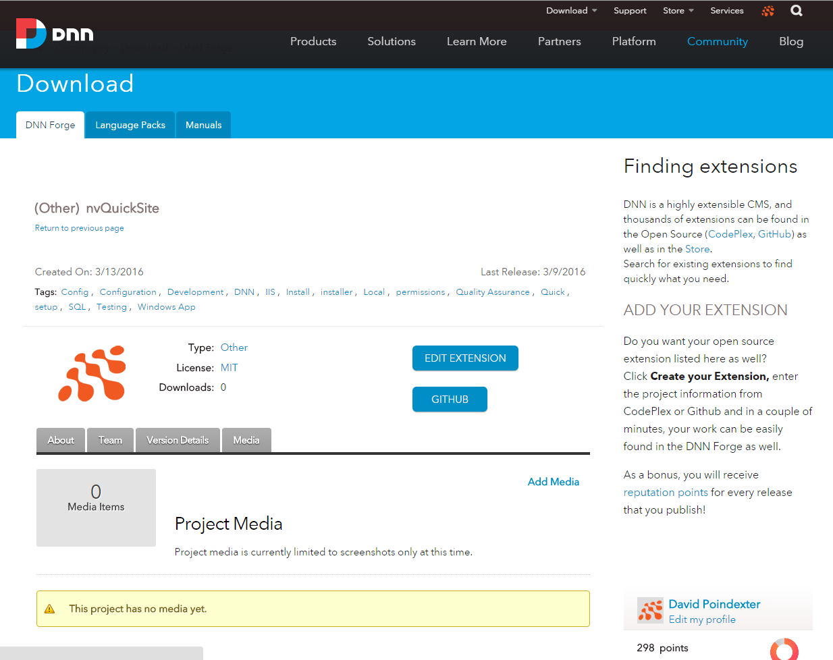The height and width of the screenshot is (660, 833).
Task: Open the Team tab
Action: point(110,440)
